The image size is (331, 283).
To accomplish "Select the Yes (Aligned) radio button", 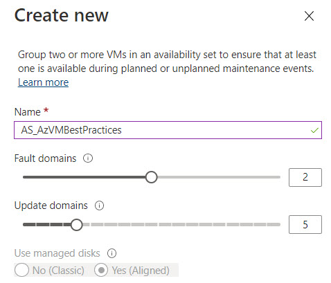I will [101, 270].
